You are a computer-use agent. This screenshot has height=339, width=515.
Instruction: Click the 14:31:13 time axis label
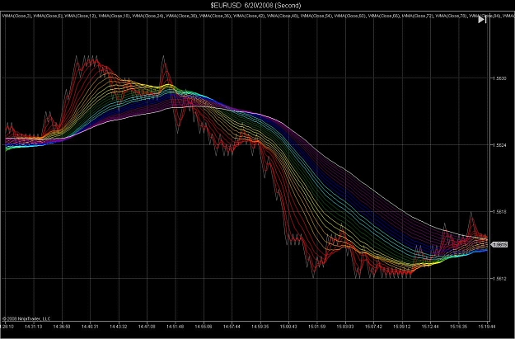click(34, 327)
